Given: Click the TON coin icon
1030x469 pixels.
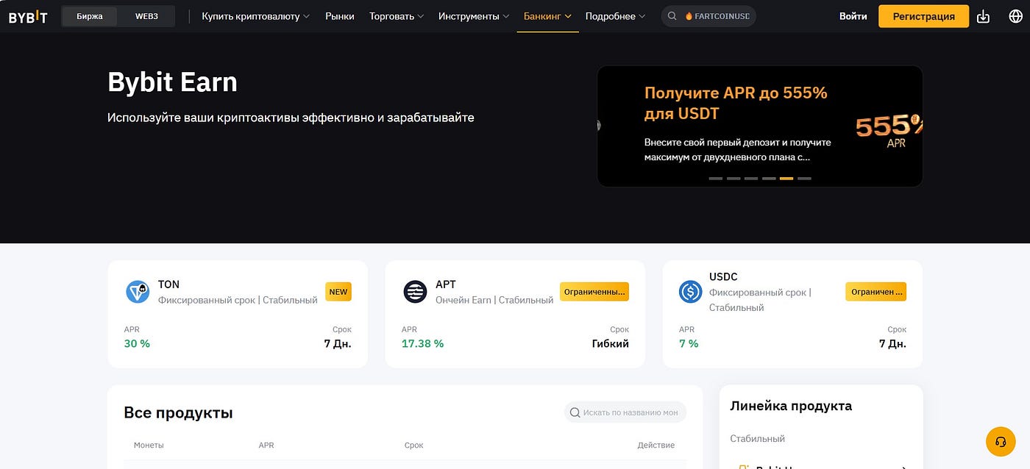Looking at the screenshot, I should (x=138, y=292).
